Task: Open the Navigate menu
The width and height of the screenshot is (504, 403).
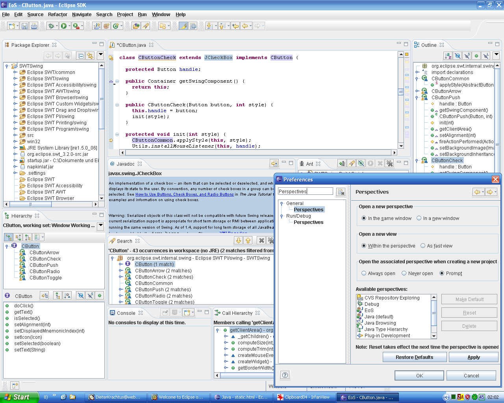Action: 82,15
